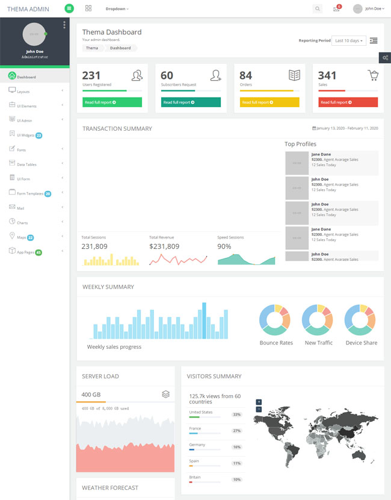Open the settings gears panel on right edge
Viewport: 391px width, 500px height.
pos(385,57)
